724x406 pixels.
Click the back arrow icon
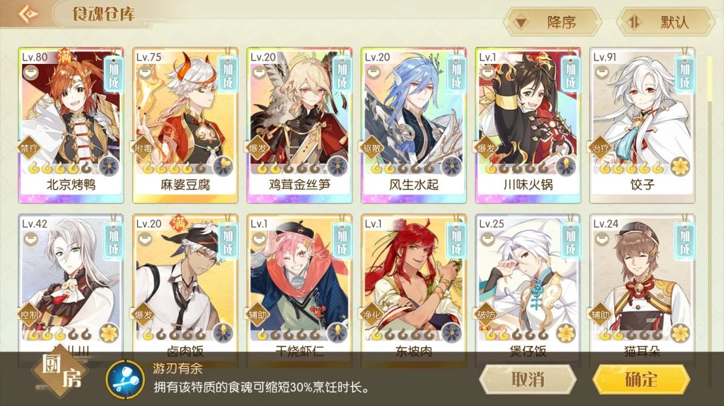click(28, 14)
